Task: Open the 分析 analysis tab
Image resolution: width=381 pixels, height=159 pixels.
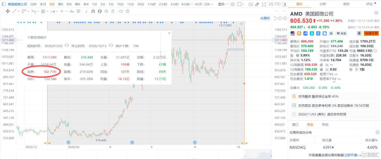Action: [x=323, y=4]
